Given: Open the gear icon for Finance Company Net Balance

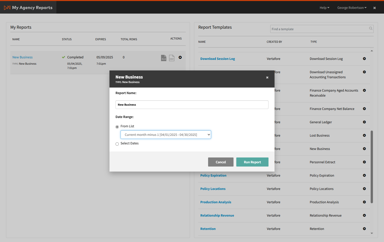Looking at the screenshot, I should click(x=364, y=109).
